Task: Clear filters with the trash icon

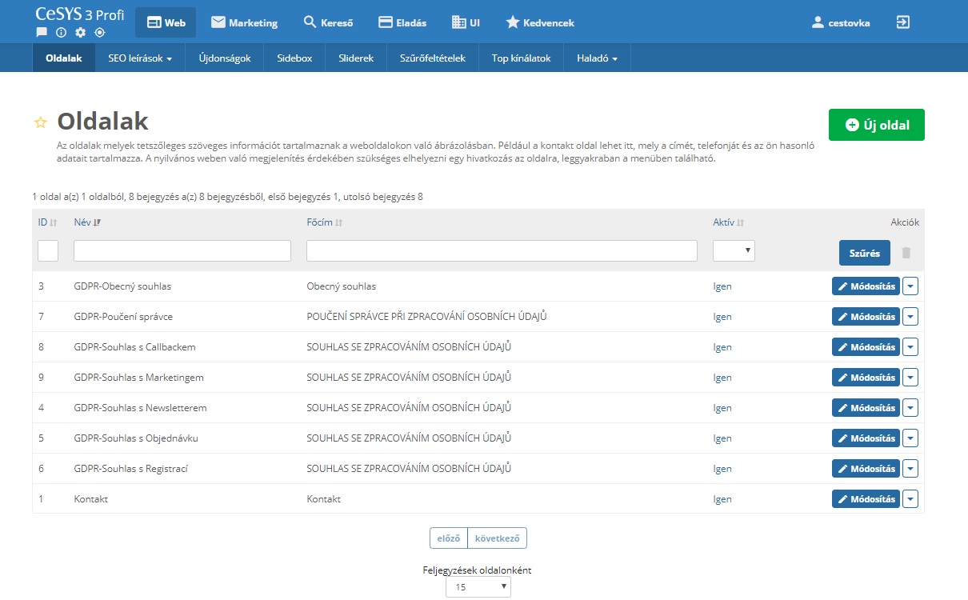Action: [x=906, y=253]
